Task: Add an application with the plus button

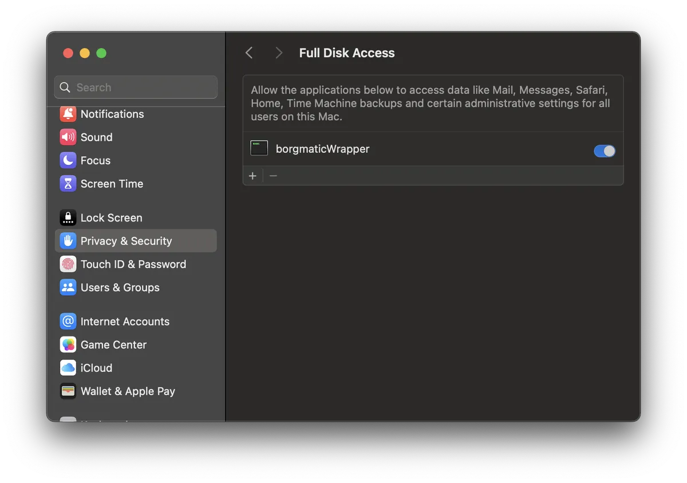Action: pos(252,176)
